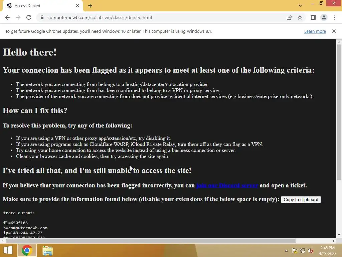Click the clear browser cache bullet item
This screenshot has width=342, height=257.
coord(93,156)
